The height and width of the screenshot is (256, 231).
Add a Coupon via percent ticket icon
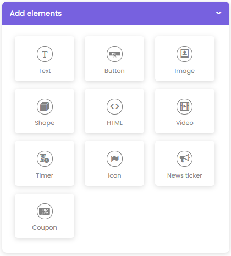(x=45, y=211)
